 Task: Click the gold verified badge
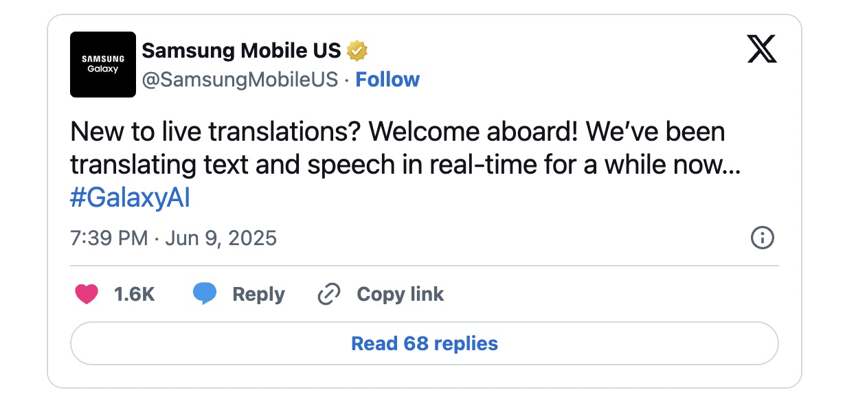[x=357, y=50]
